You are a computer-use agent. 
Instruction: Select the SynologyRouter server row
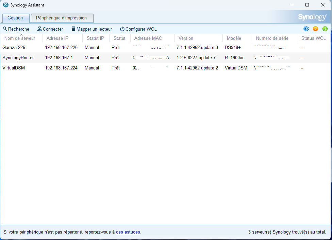tap(165, 58)
